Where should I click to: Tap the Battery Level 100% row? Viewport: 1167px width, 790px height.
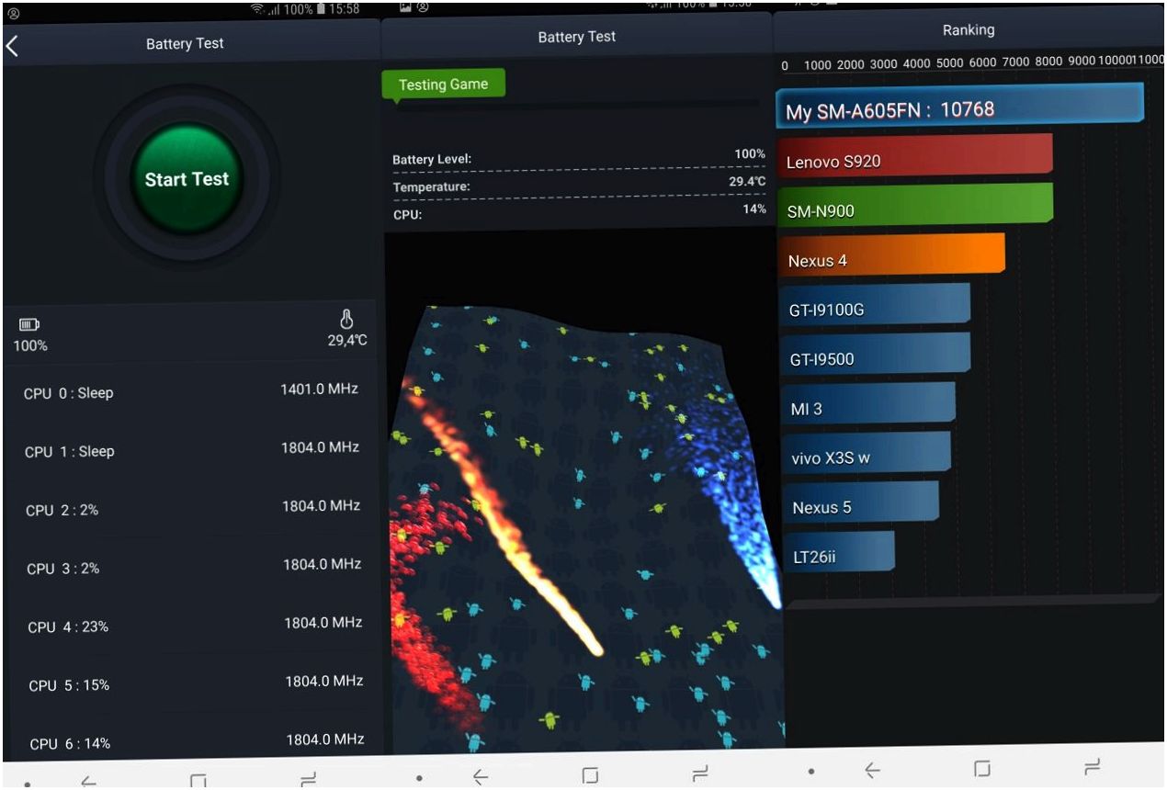(579, 157)
